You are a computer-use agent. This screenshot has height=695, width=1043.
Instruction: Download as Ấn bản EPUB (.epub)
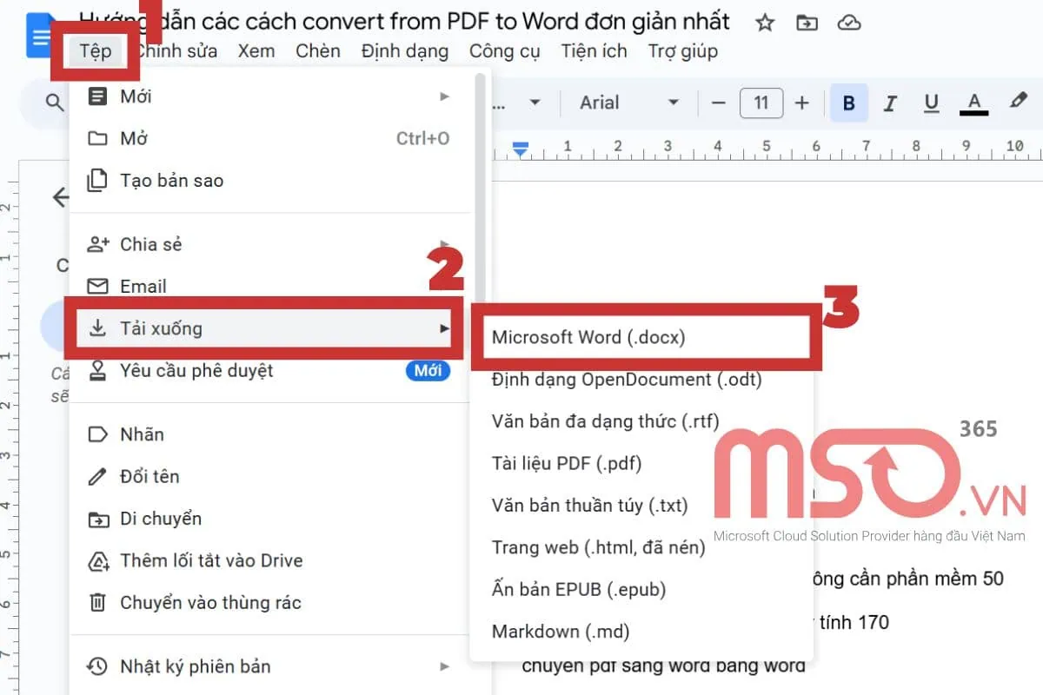point(641,589)
